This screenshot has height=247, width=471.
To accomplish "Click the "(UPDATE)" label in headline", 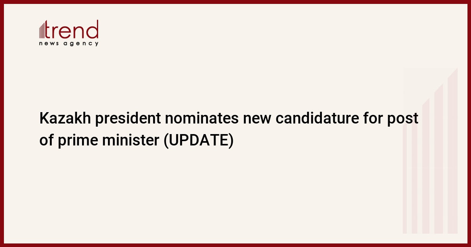I will (x=198, y=141).
